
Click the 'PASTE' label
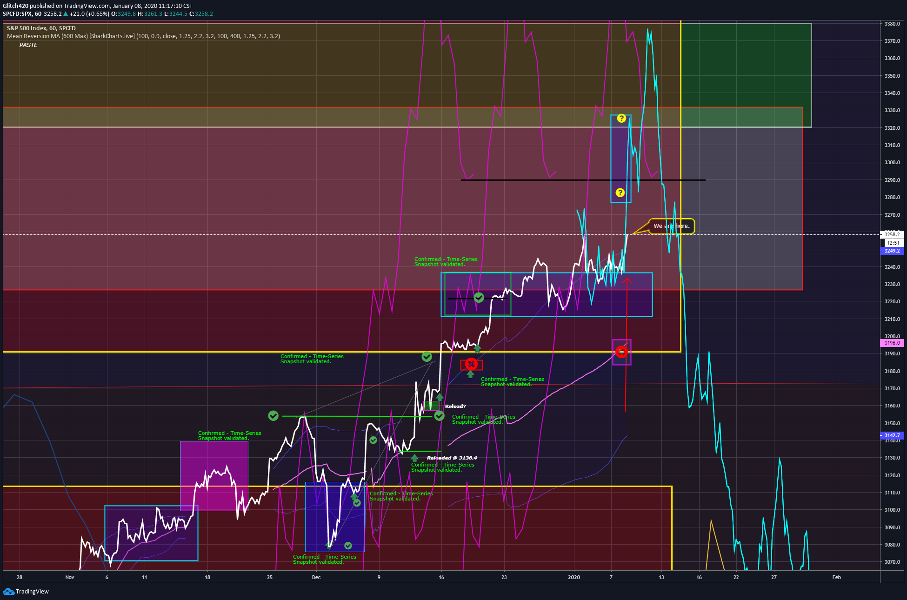(28, 45)
